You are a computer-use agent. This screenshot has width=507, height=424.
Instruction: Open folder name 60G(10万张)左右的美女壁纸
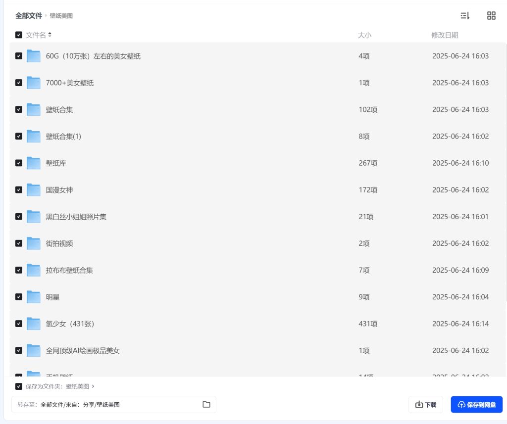(93, 56)
